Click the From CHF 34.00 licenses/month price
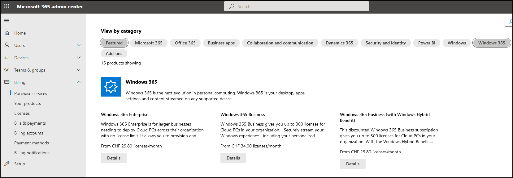513x178 pixels. 251,146
